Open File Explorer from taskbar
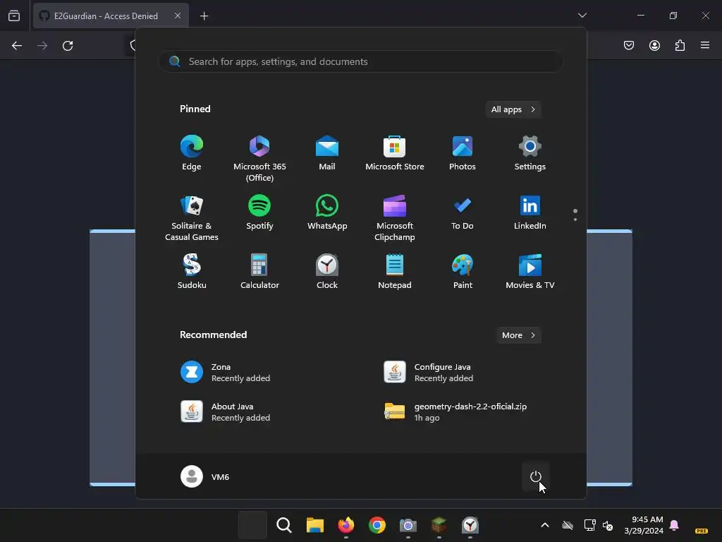Screen dimensions: 722x542 point(315,525)
